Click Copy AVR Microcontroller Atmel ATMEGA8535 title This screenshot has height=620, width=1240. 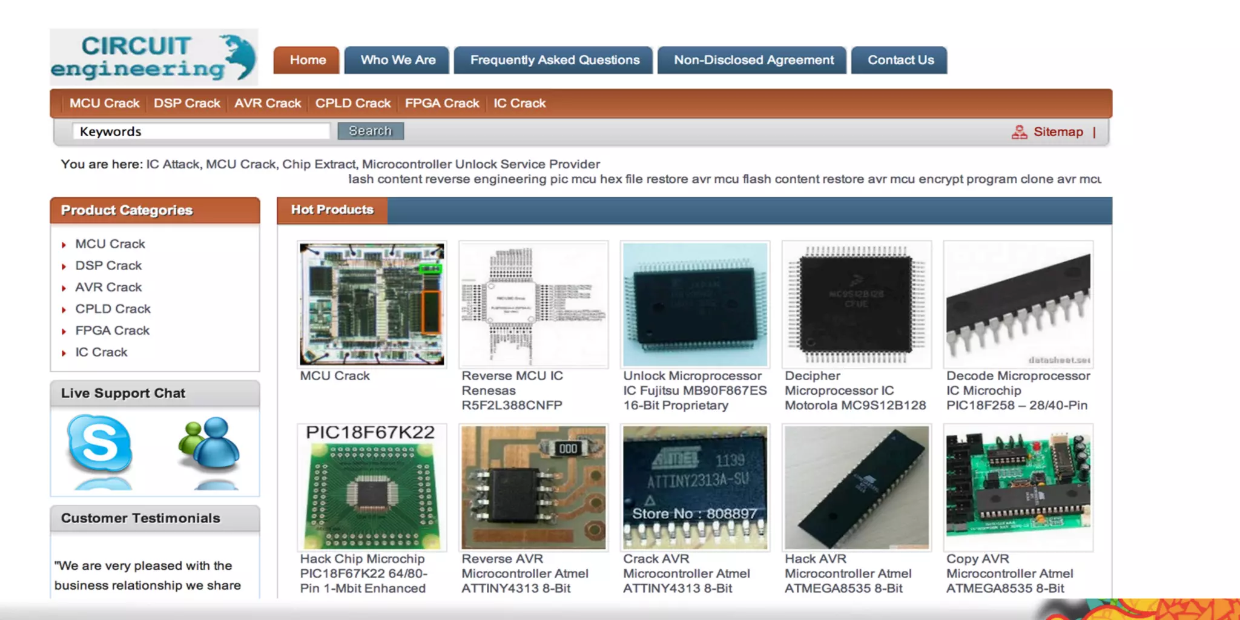click(x=1010, y=573)
